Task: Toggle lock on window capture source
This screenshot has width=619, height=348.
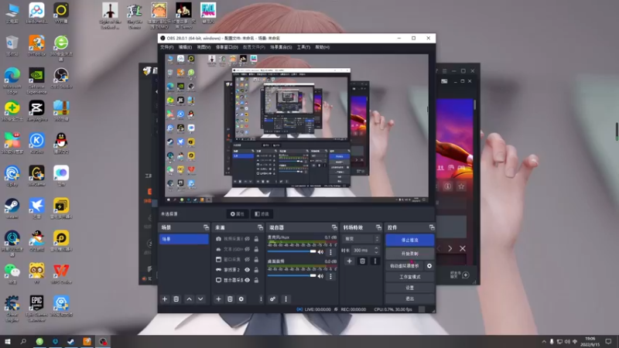Action: pos(256,260)
